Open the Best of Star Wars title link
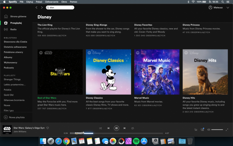This screenshot has height=146, width=233. (47, 98)
